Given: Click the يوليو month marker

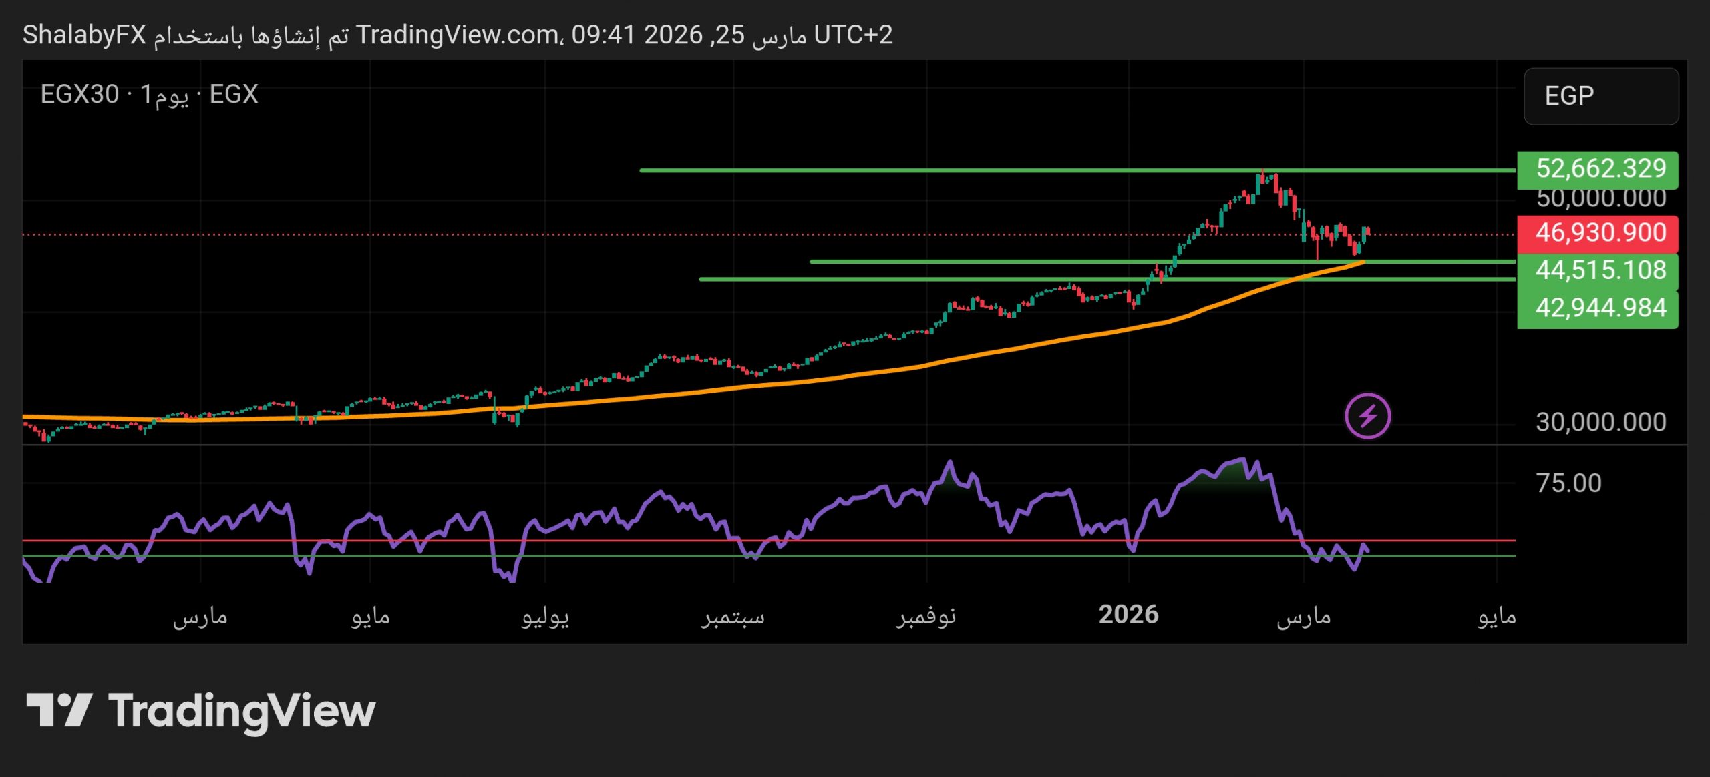Looking at the screenshot, I should point(545,616).
